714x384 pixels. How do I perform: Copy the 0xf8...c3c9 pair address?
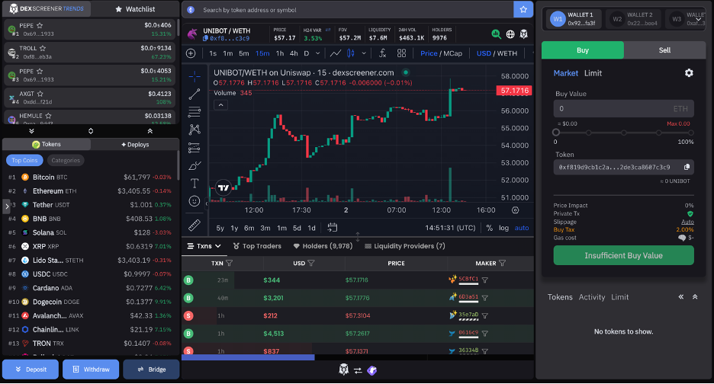point(205,38)
